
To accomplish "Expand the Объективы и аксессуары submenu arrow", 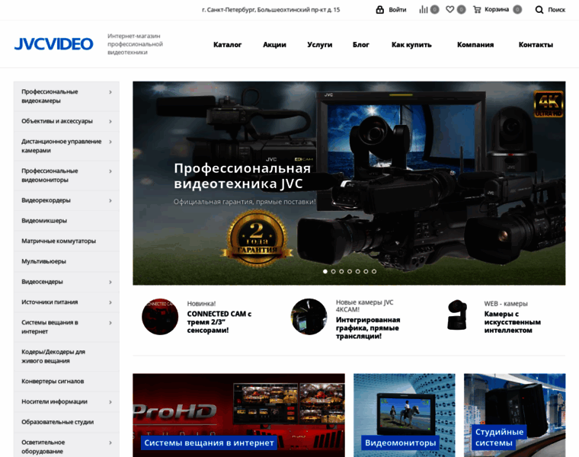I will [x=110, y=121].
